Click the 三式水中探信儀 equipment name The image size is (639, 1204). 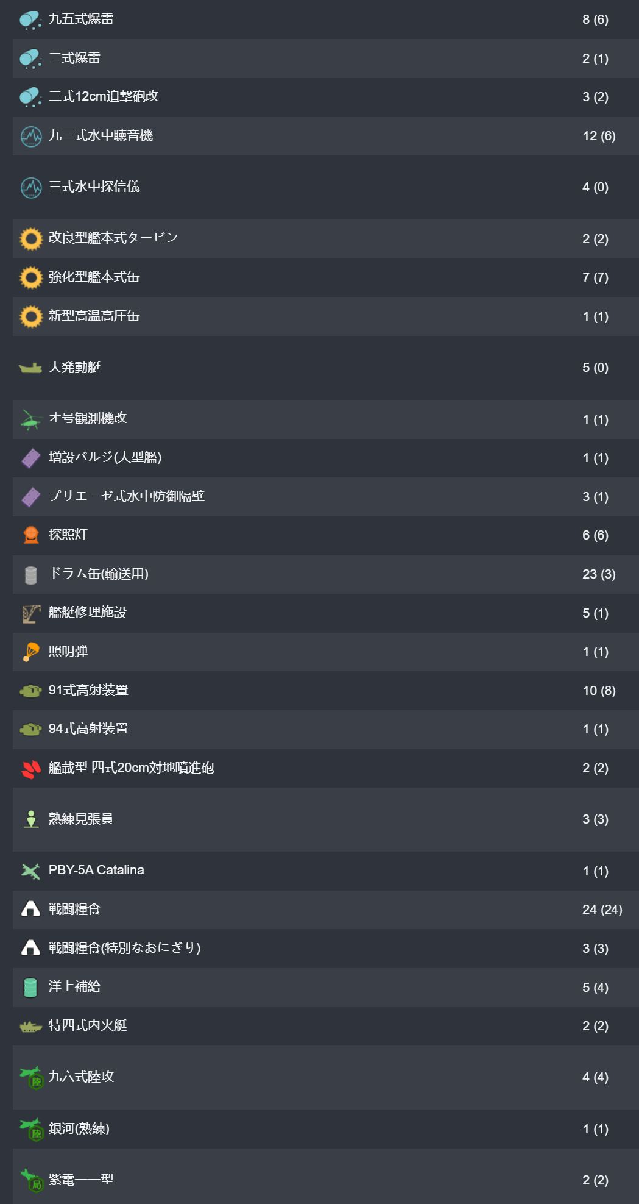click(x=94, y=187)
